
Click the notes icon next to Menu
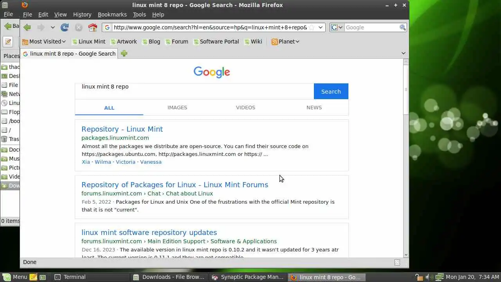coord(33,277)
